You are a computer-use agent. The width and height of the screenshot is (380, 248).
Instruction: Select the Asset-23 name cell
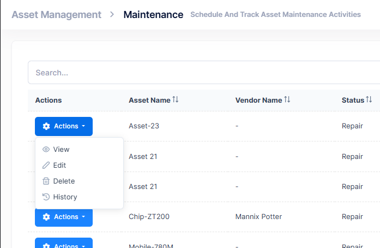point(144,126)
